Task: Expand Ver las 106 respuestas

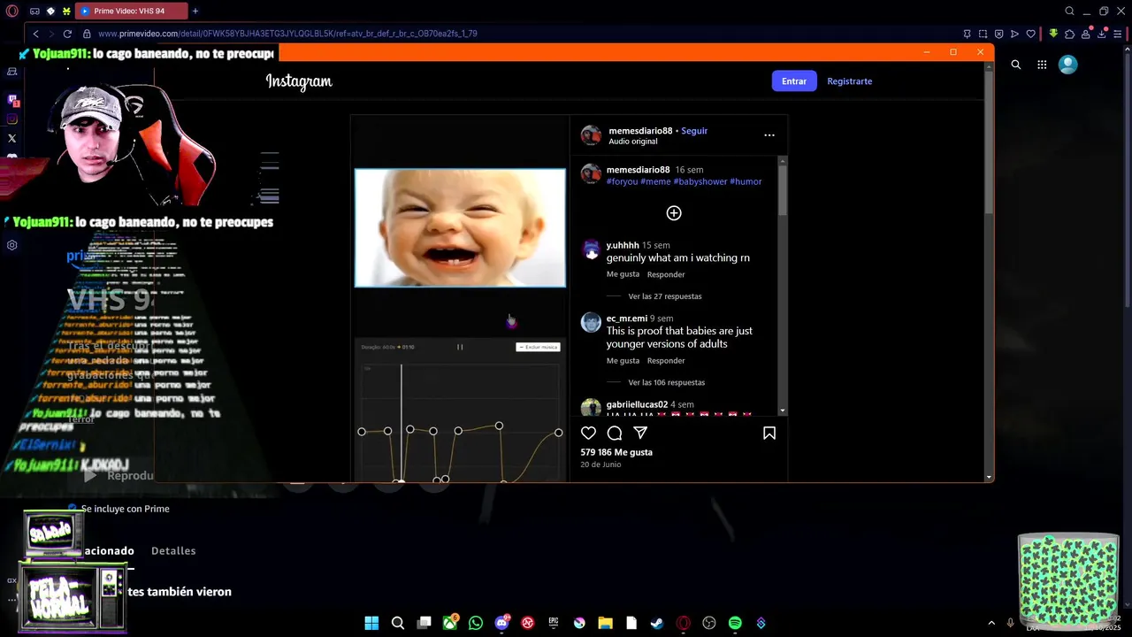Action: (x=667, y=383)
